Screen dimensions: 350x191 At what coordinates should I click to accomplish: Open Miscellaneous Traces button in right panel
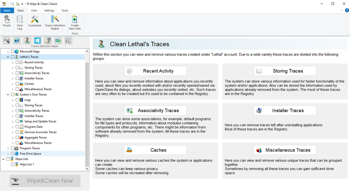point(285,150)
